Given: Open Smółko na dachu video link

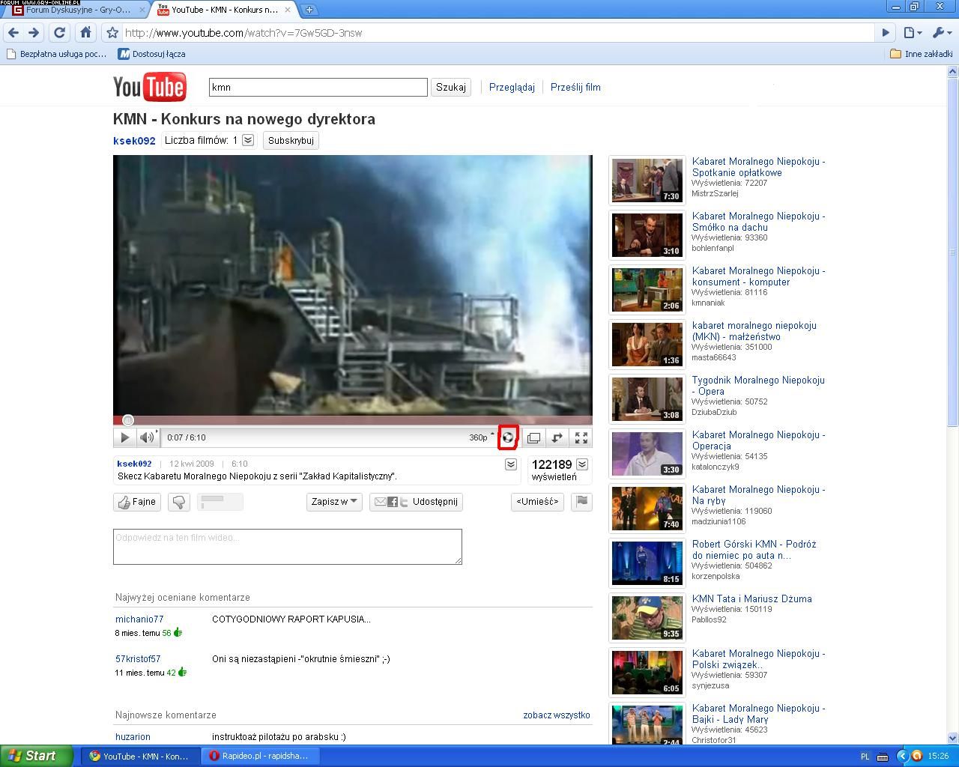Looking at the screenshot, I should (758, 222).
